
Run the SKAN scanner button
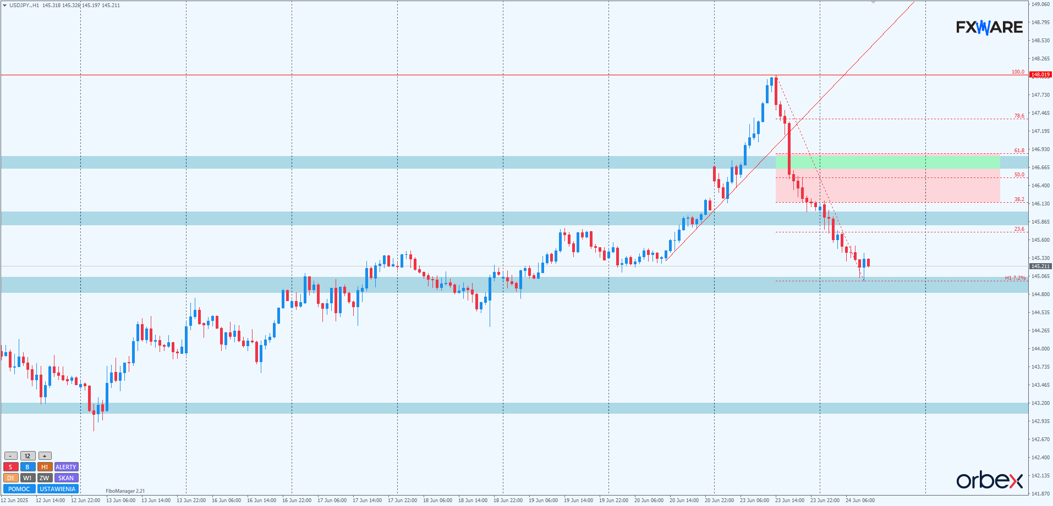pos(66,478)
